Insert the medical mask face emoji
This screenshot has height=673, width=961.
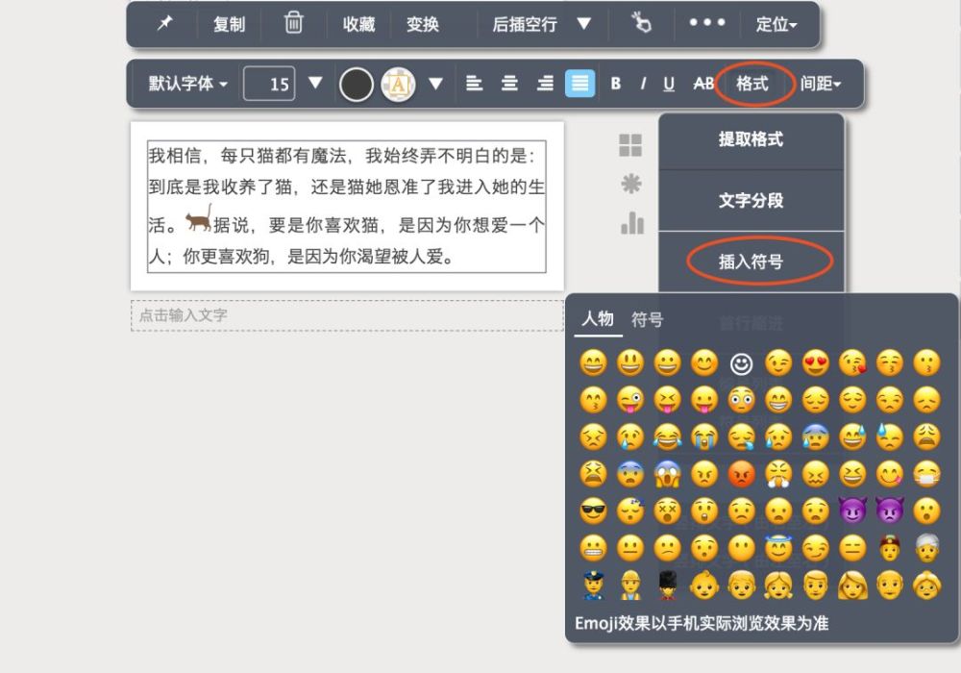pyautogui.click(x=926, y=474)
